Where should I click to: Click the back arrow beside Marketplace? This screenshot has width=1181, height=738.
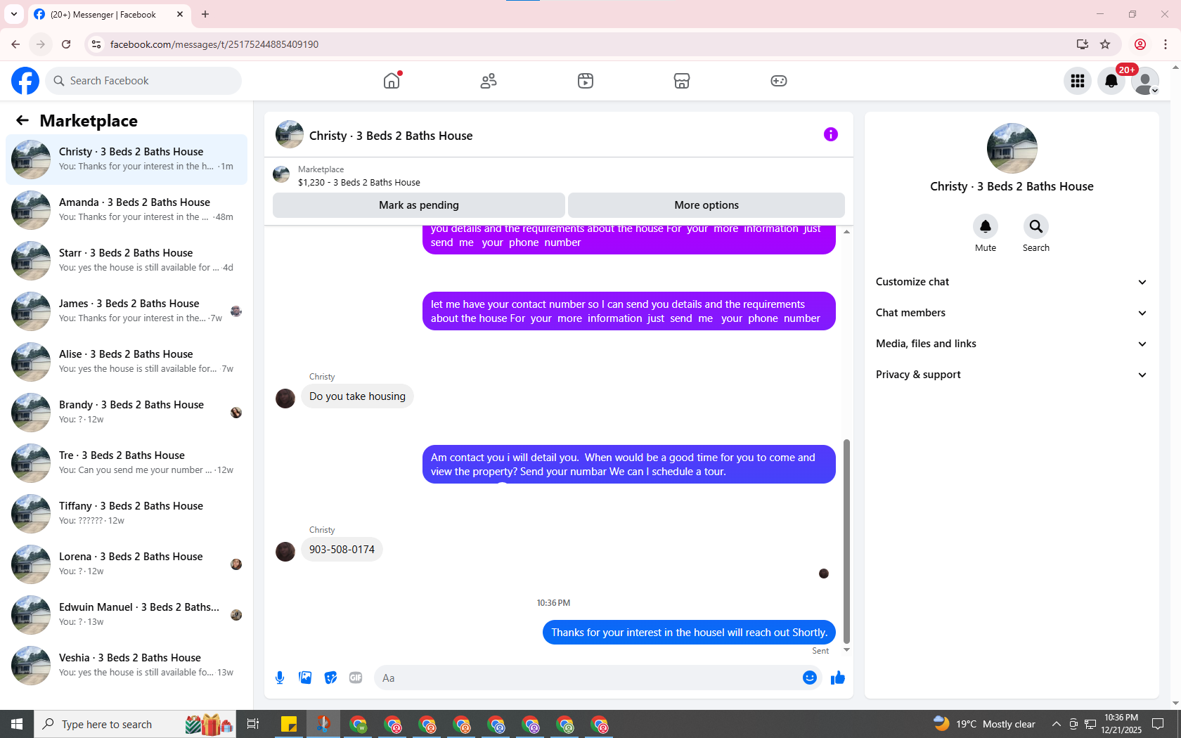click(x=22, y=120)
